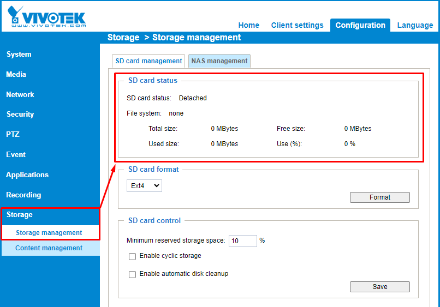Switch to NAS management tab

click(219, 61)
